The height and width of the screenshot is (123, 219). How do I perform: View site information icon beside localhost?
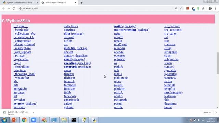pos(20,8)
